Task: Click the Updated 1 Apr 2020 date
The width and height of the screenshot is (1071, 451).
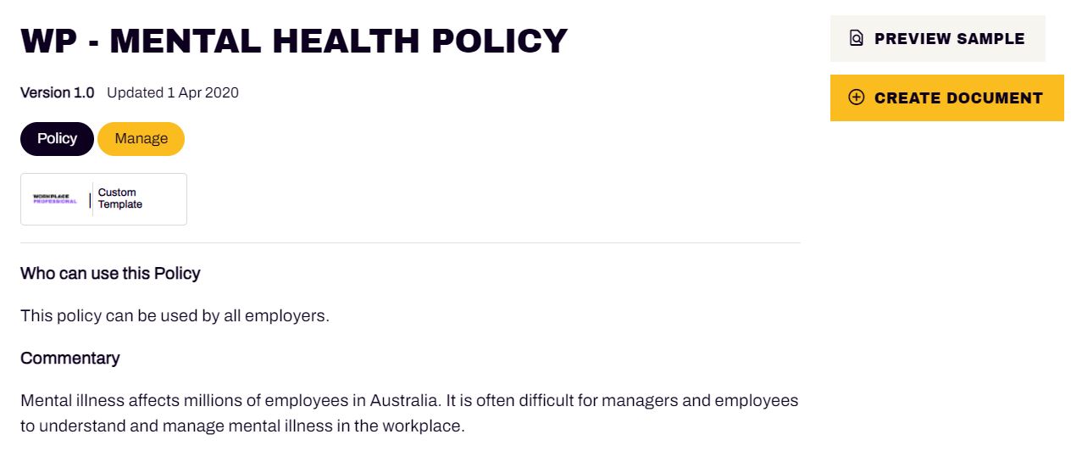Action: [x=173, y=92]
